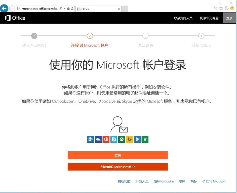The image size is (237, 193).
Task: Click the yellow Bing tile icon
Action: pyautogui.click(x=129, y=139)
